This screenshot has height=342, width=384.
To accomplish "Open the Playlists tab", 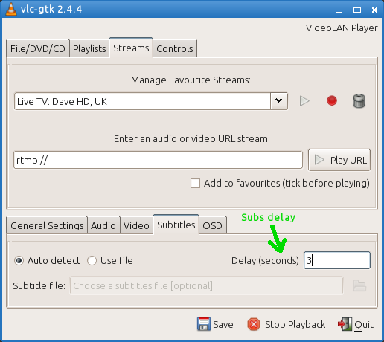I will pyautogui.click(x=89, y=48).
